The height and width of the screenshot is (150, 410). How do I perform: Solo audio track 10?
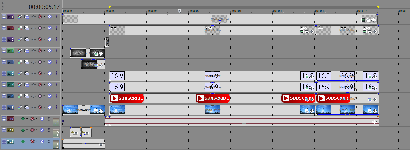[x=49, y=119]
